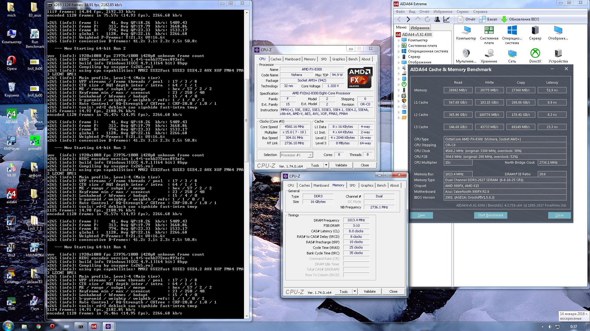Viewport: 590px width, 331px height.
Task: Click the console window vertical scrollbar thumb
Action: 246,120
